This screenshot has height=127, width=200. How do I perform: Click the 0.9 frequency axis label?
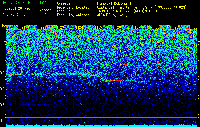click(3, 73)
